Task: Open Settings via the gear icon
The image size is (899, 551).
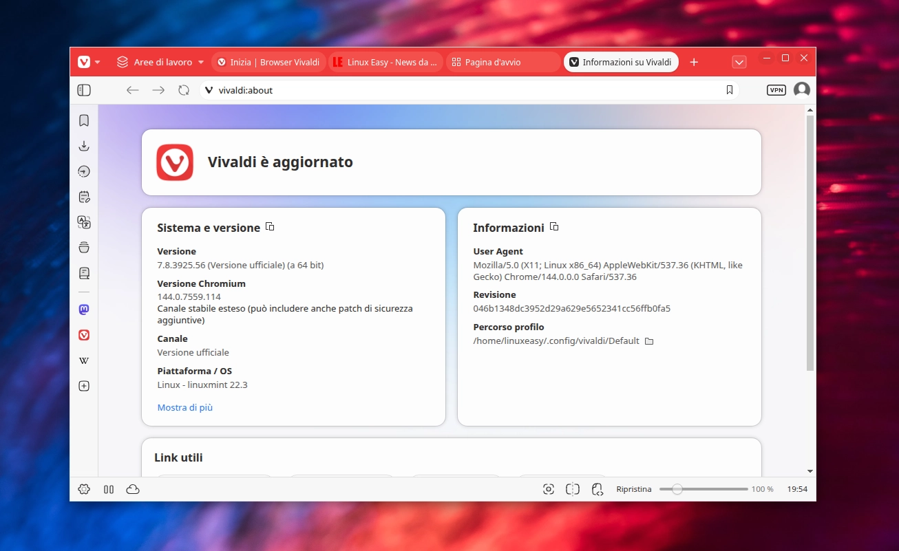Action: 84,488
